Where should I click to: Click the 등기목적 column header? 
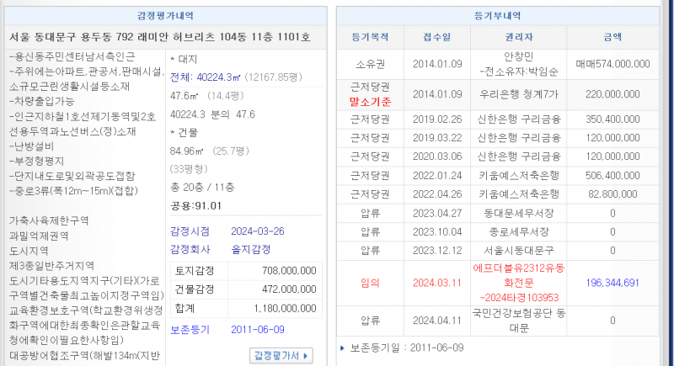370,37
